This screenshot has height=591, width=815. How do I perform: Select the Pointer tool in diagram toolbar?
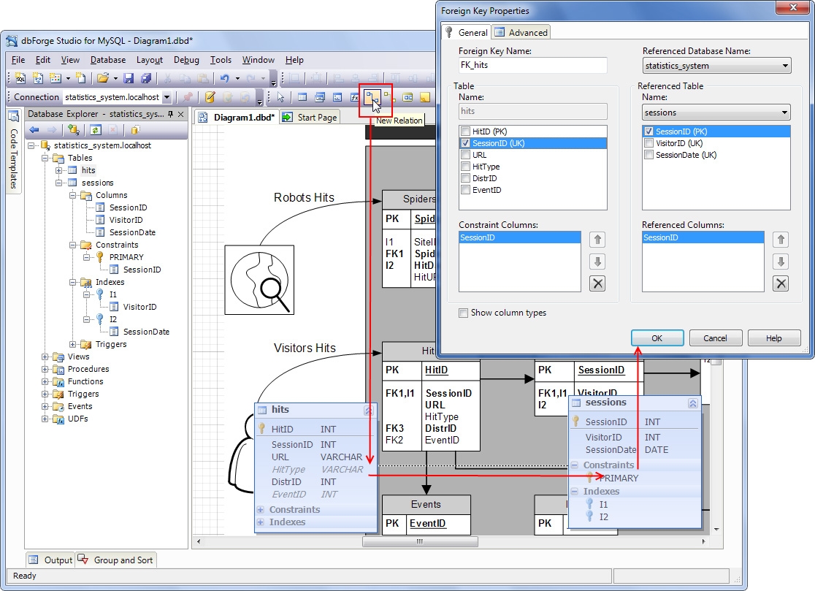pyautogui.click(x=280, y=97)
